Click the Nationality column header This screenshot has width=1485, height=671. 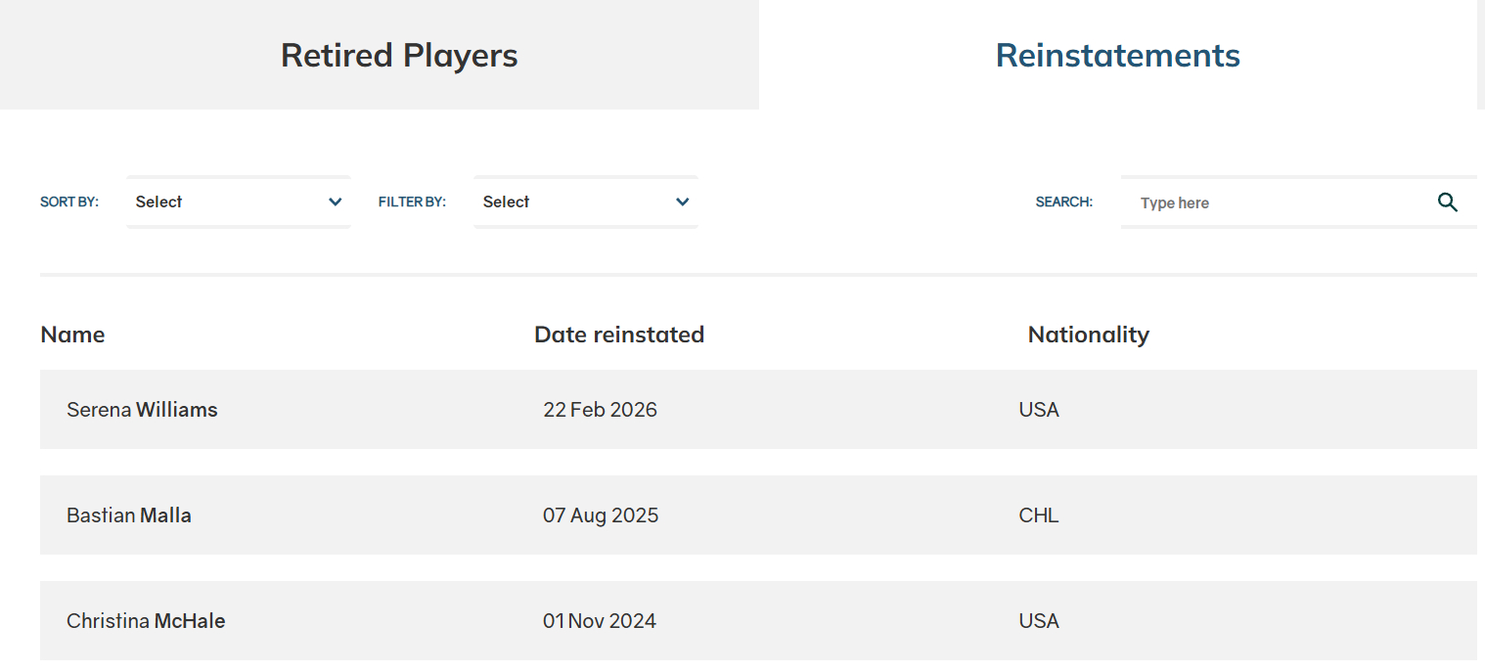1088,335
